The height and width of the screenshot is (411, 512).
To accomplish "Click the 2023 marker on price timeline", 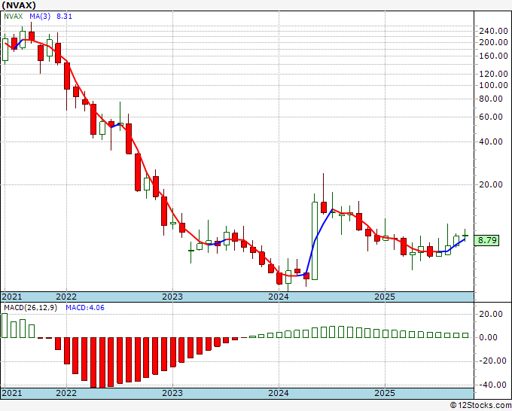I will pyautogui.click(x=172, y=297).
